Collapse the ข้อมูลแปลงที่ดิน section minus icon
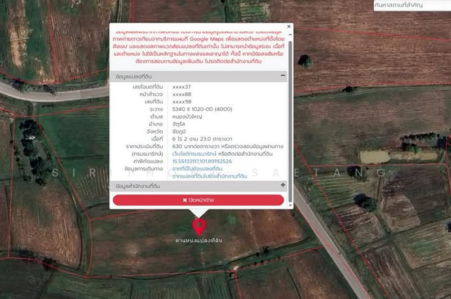Image resolution: width=451 pixels, height=299 pixels. [283, 75]
